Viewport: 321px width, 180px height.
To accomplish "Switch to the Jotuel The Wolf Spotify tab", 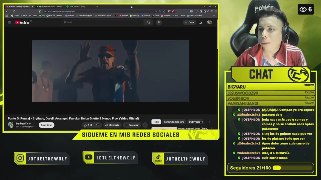I will point(77,6).
